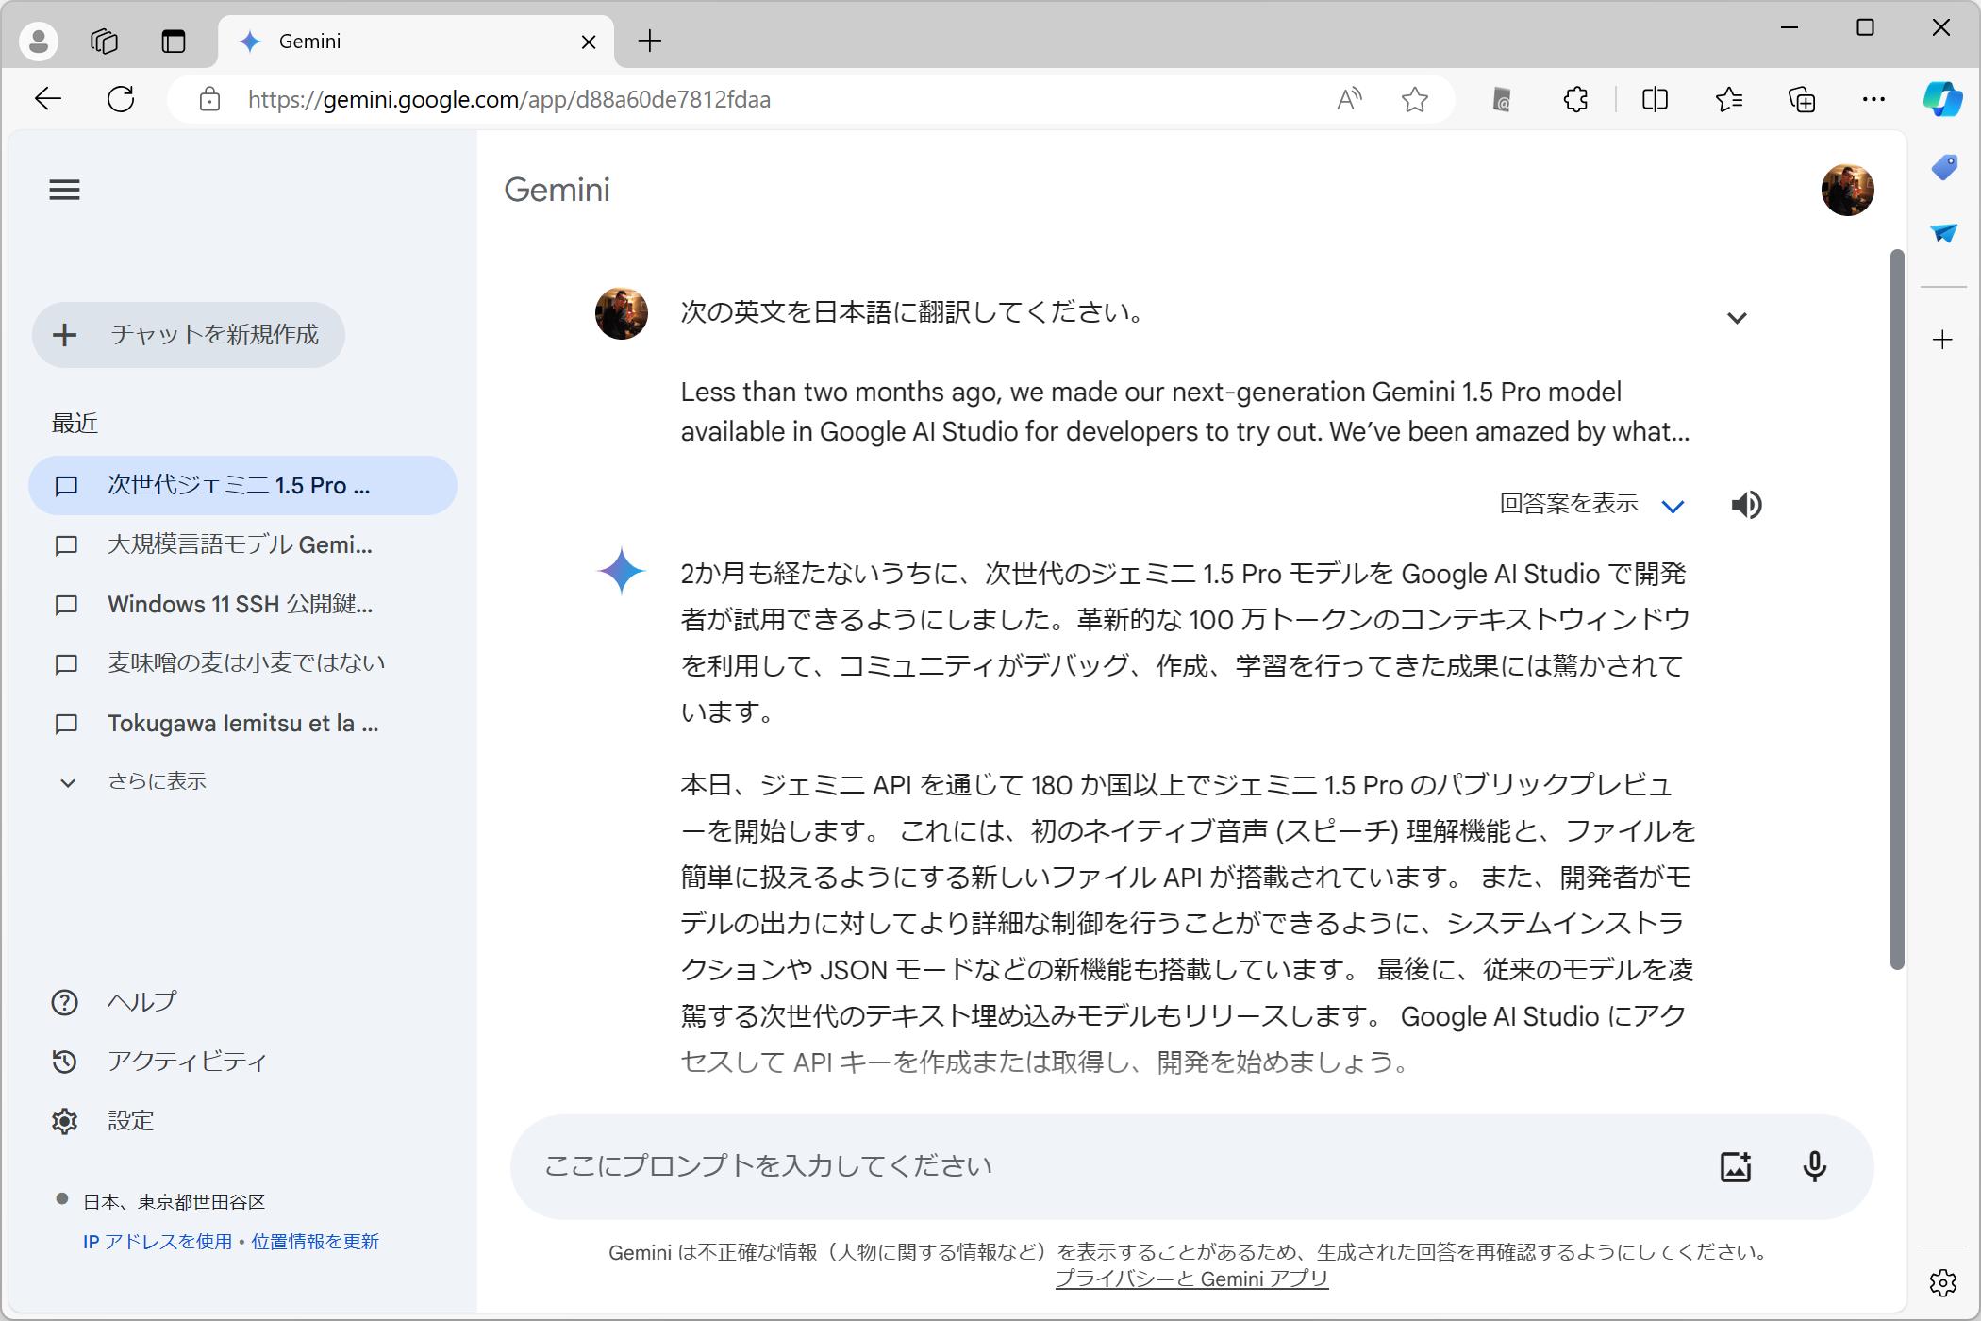
Task: Click the speaker icon to read response aloud
Action: [1746, 505]
